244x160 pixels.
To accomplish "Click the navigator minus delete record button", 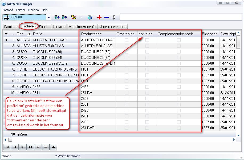I will tap(46, 147).
